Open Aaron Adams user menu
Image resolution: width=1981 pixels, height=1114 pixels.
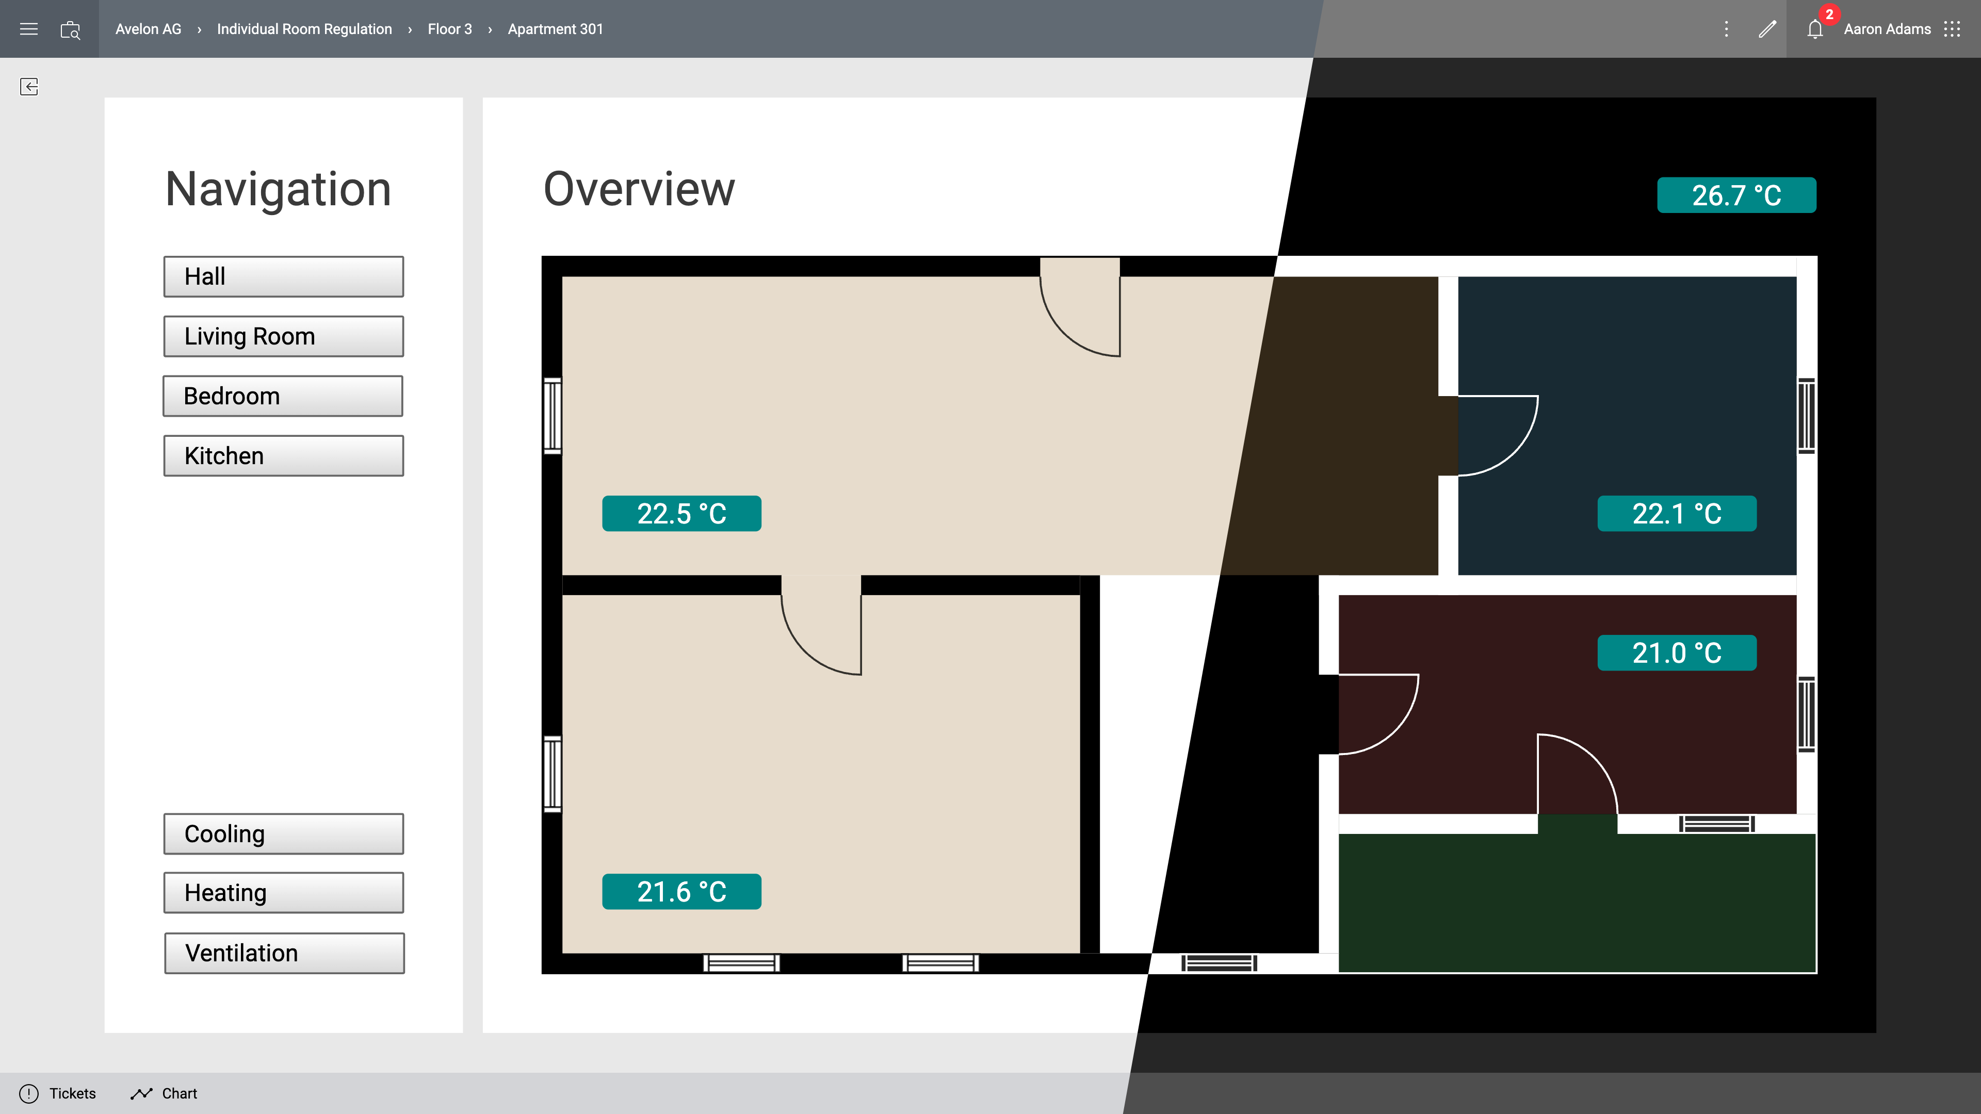1887,29
